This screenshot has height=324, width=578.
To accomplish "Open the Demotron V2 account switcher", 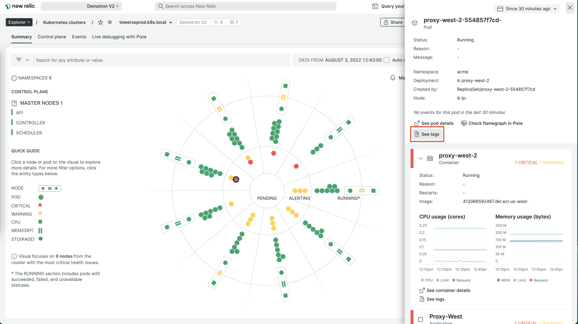I will 102,6.
